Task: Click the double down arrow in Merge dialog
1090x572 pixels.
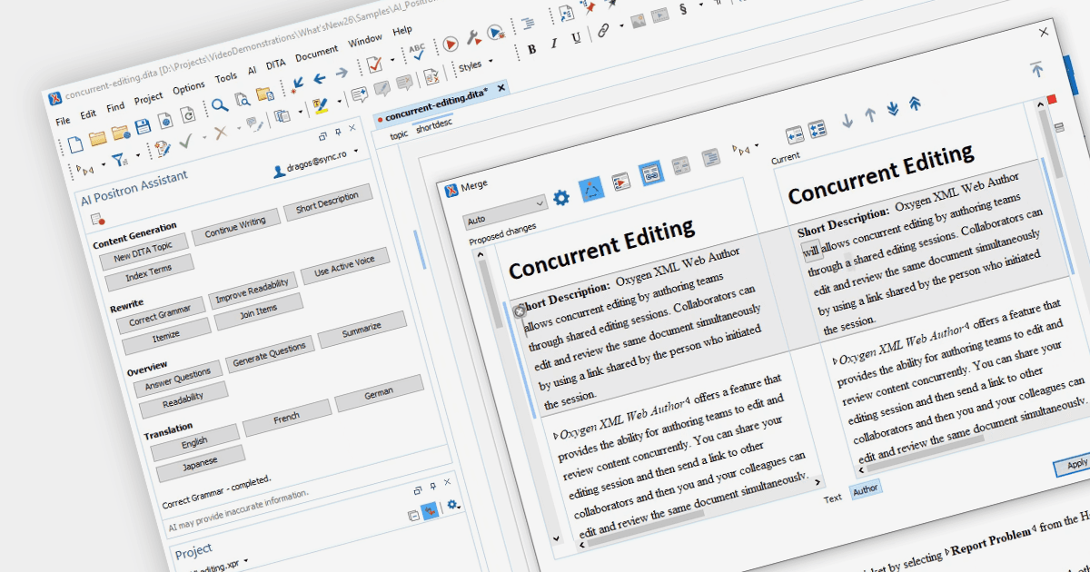Action: coord(893,110)
